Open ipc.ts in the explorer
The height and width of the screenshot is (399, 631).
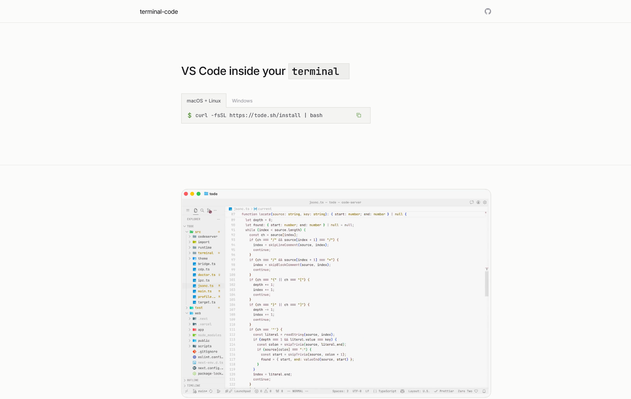(x=204, y=281)
